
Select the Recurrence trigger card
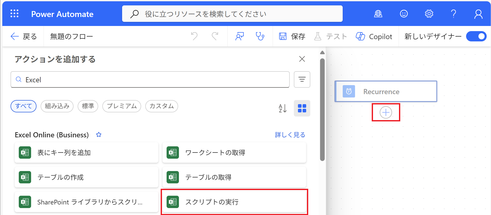386,91
